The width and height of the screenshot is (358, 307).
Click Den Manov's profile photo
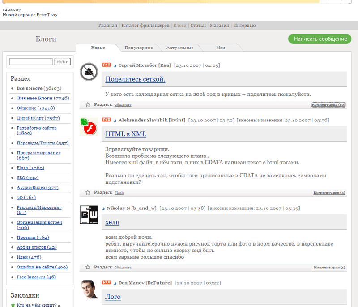pyautogui.click(x=89, y=290)
